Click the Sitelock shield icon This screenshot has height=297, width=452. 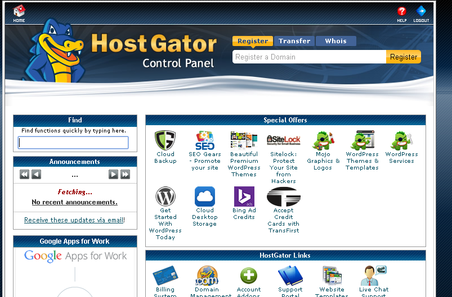(x=283, y=140)
